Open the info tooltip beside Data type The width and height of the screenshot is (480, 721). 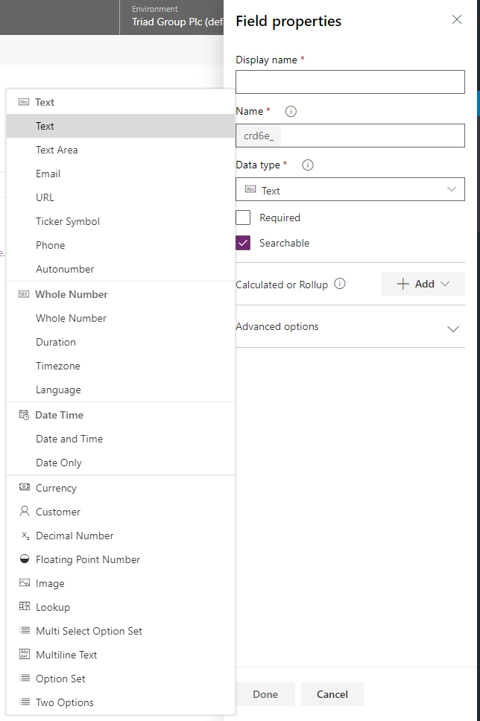click(x=307, y=165)
